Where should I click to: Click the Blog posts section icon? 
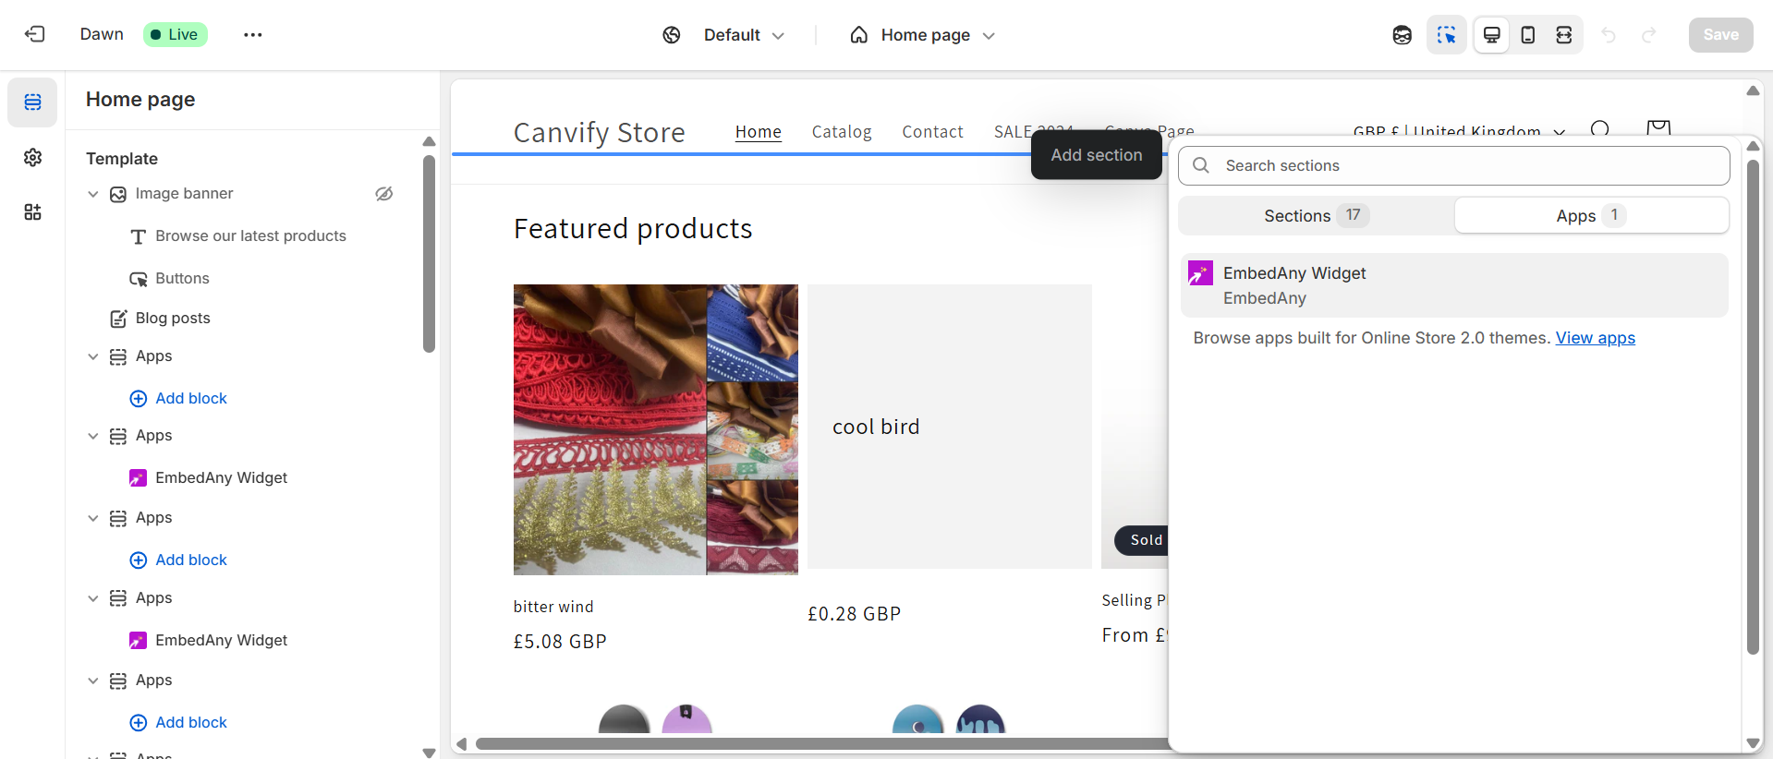click(118, 319)
